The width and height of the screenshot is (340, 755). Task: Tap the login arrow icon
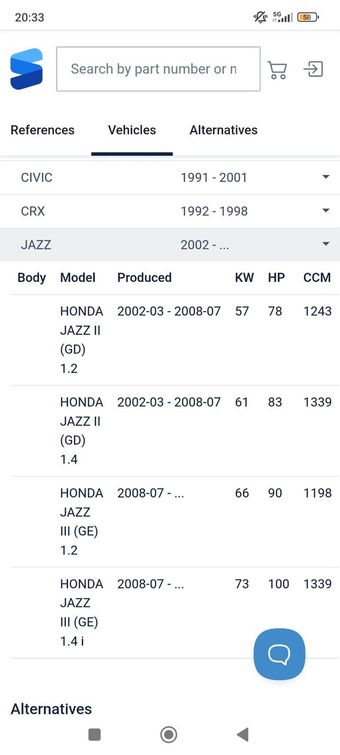[313, 69]
